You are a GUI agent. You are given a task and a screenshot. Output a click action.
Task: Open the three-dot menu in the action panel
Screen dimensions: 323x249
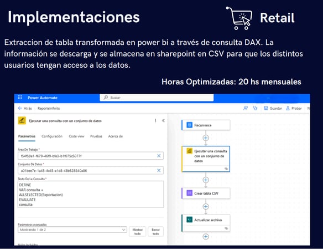click(x=155, y=120)
